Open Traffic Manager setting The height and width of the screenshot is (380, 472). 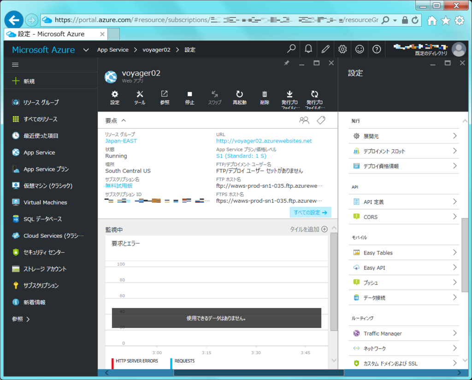click(x=404, y=333)
